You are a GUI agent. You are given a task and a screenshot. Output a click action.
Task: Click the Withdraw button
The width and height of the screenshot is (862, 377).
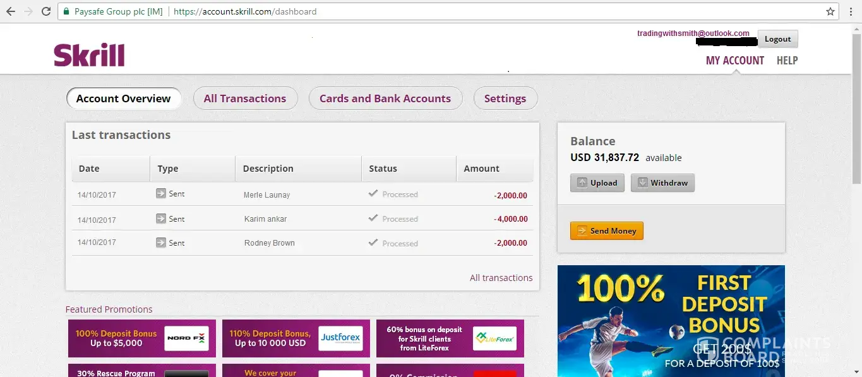tap(662, 183)
